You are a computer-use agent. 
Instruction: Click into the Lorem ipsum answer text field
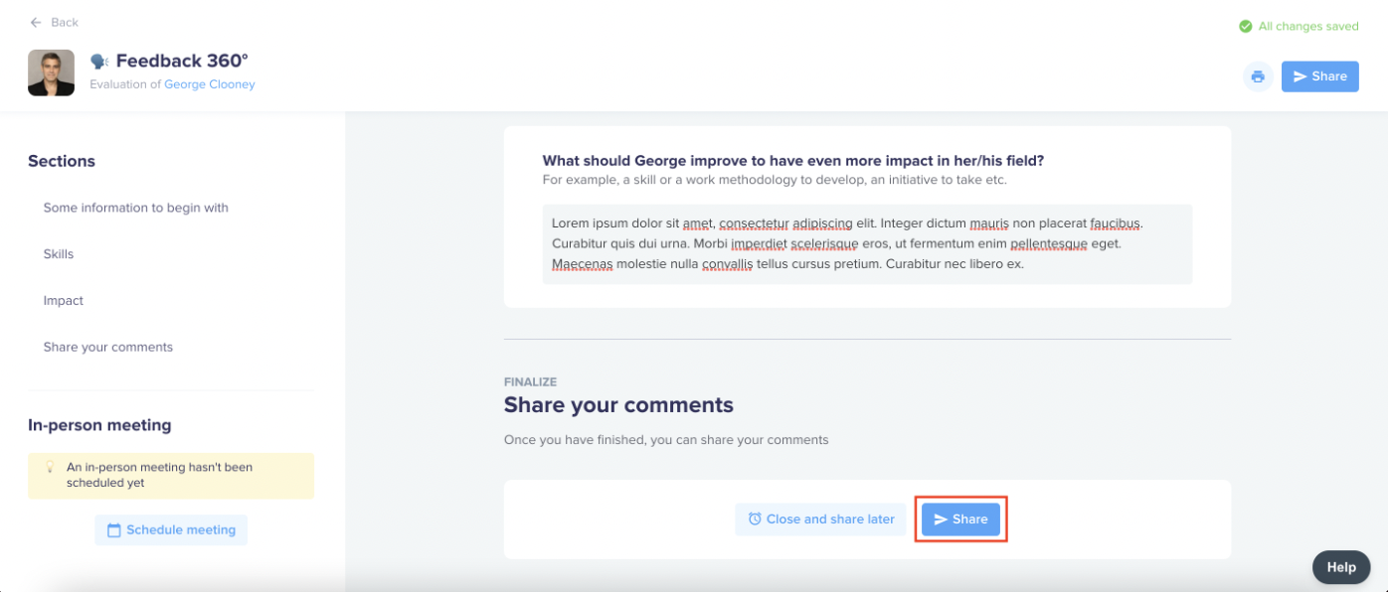coord(867,244)
